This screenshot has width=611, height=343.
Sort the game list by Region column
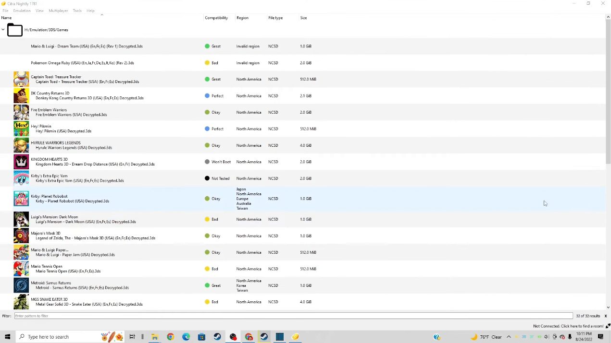click(x=242, y=18)
